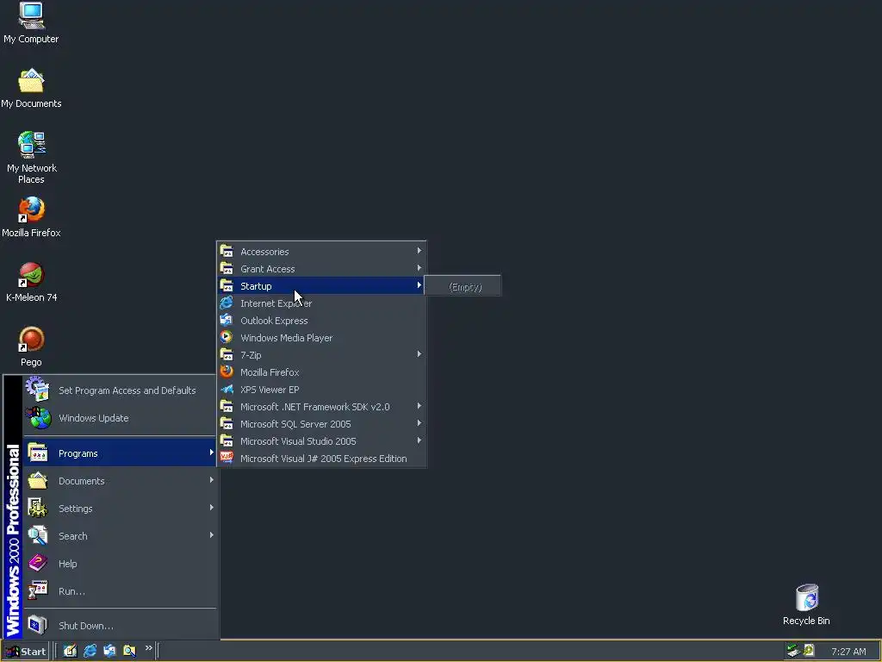Expand Microsoft SQL Server 2005 submenu

tap(321, 424)
